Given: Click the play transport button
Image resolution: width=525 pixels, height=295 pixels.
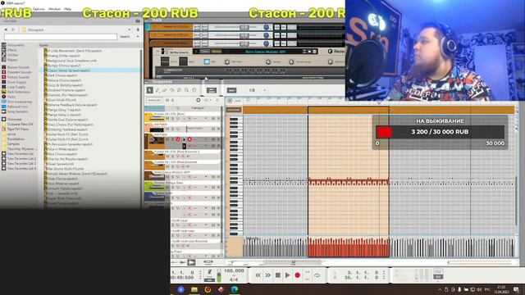Looking at the screenshot, I should pos(287,275).
